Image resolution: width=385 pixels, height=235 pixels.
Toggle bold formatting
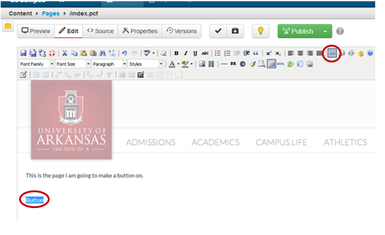point(176,53)
